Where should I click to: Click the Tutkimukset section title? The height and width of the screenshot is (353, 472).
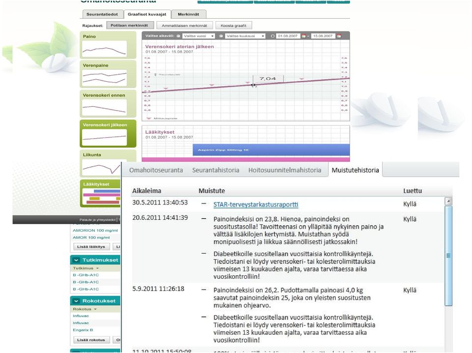pyautogui.click(x=100, y=260)
